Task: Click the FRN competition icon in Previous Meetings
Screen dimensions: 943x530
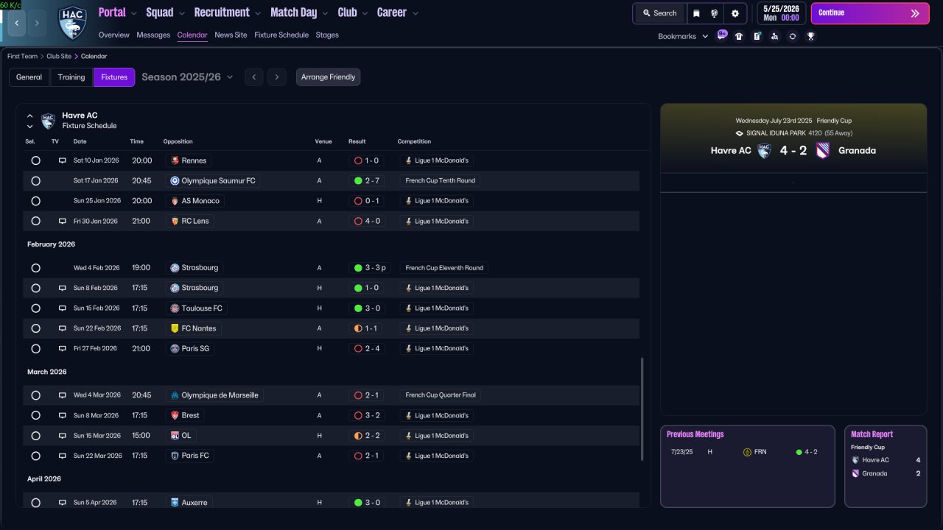Action: 747,452
